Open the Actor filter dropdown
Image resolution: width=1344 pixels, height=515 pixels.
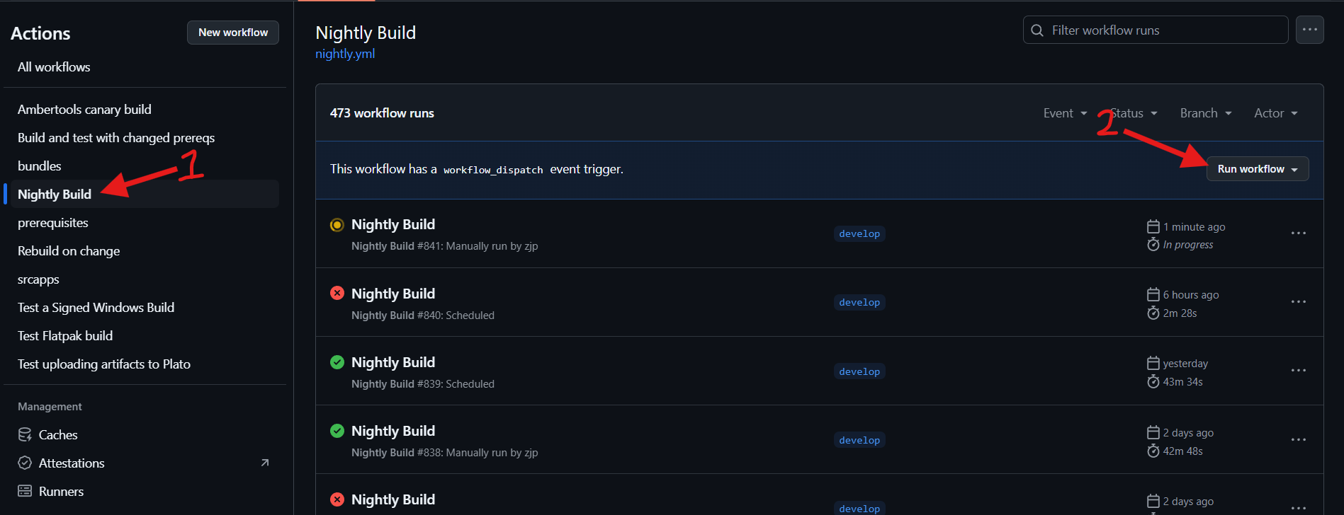pyautogui.click(x=1275, y=113)
